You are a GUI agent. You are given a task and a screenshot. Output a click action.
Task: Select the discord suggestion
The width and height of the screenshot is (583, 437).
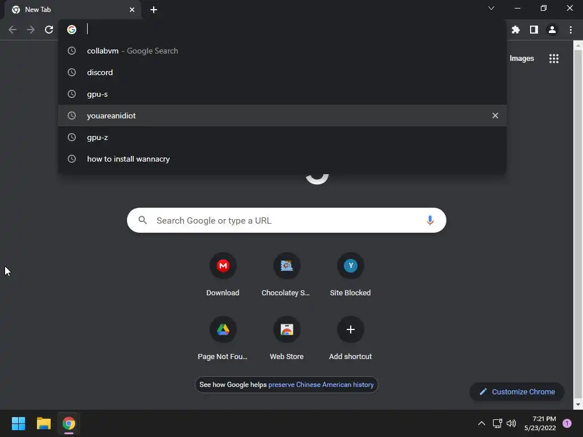point(282,72)
